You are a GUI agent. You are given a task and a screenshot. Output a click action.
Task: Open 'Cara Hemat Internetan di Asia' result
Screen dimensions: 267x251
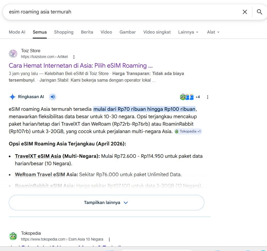pos(81,65)
